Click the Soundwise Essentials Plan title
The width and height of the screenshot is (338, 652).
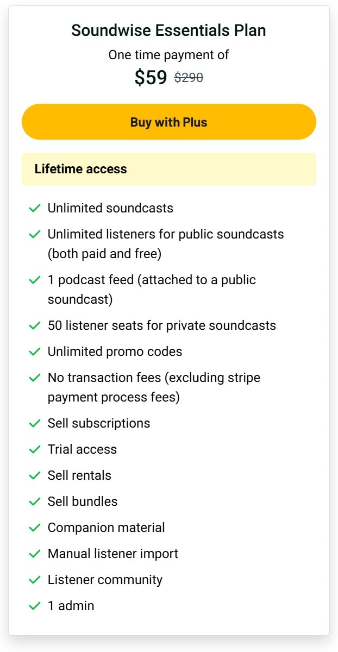168,31
